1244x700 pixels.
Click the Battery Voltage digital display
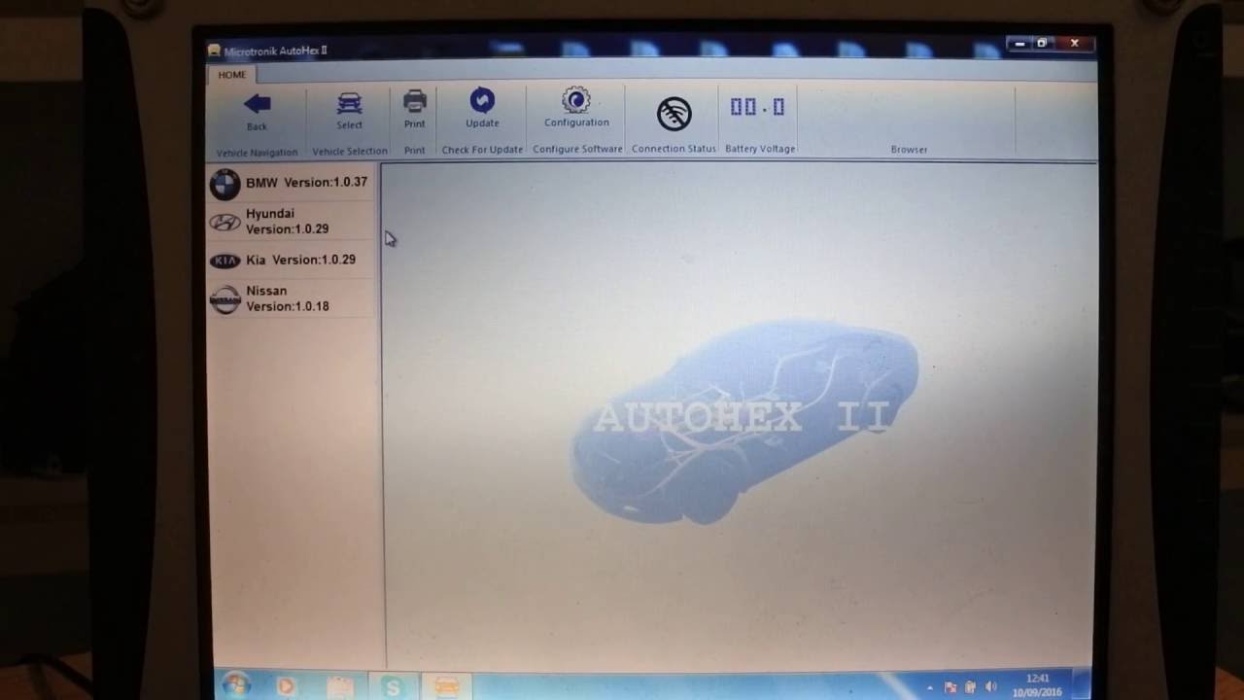click(x=758, y=107)
